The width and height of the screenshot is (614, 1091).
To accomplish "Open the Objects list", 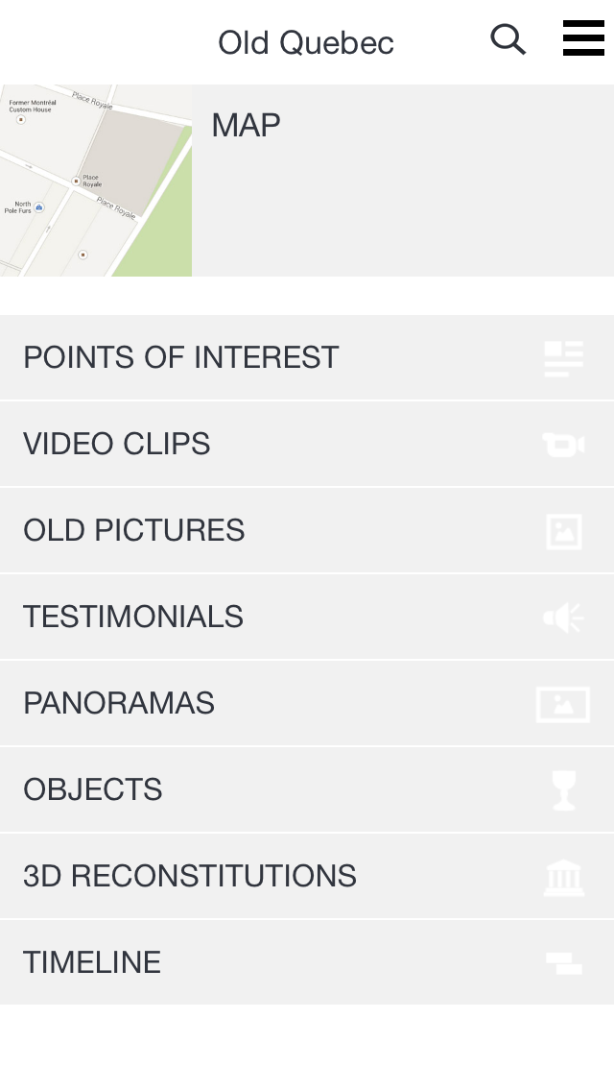I will pyautogui.click(x=307, y=789).
